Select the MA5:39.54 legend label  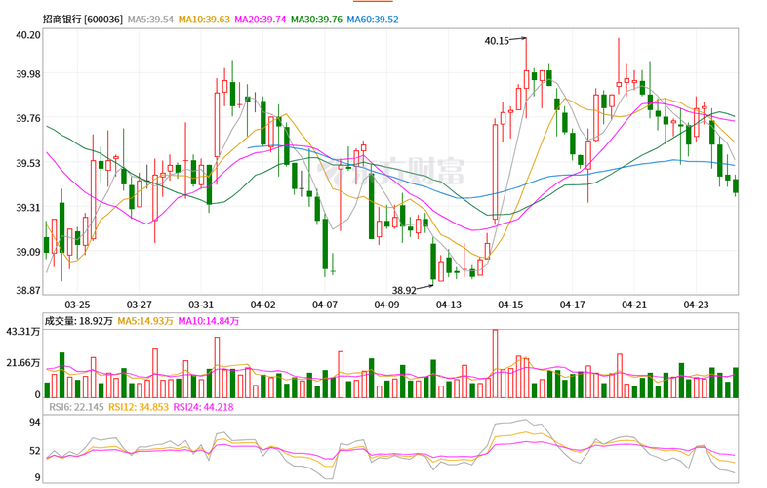point(150,20)
